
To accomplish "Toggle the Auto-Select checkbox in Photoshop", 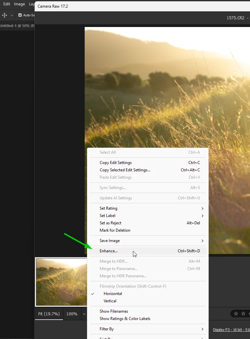I will [20, 15].
